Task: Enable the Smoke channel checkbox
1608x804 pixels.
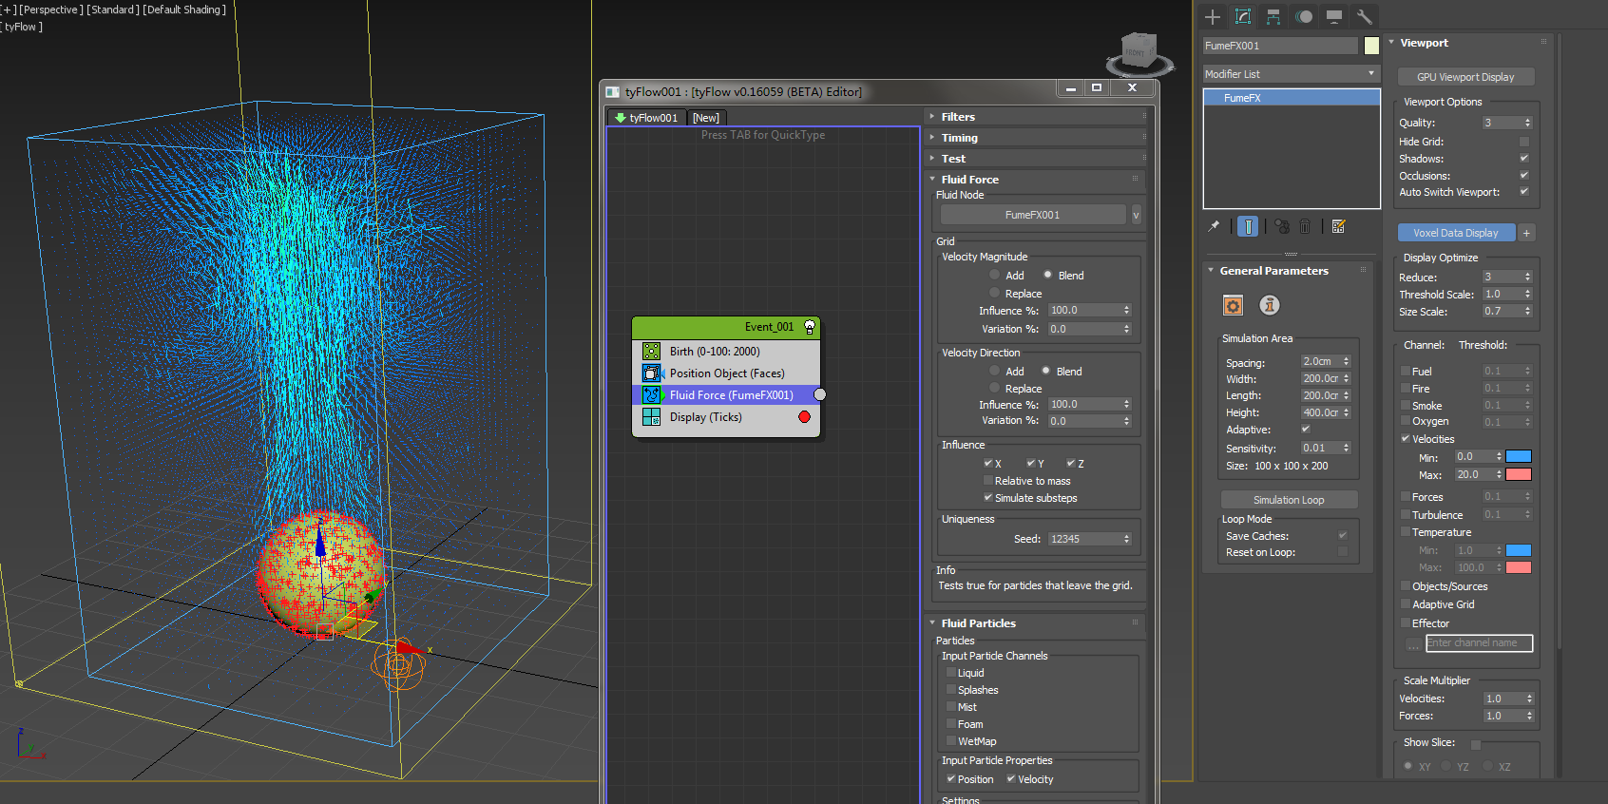Action: 1406,406
